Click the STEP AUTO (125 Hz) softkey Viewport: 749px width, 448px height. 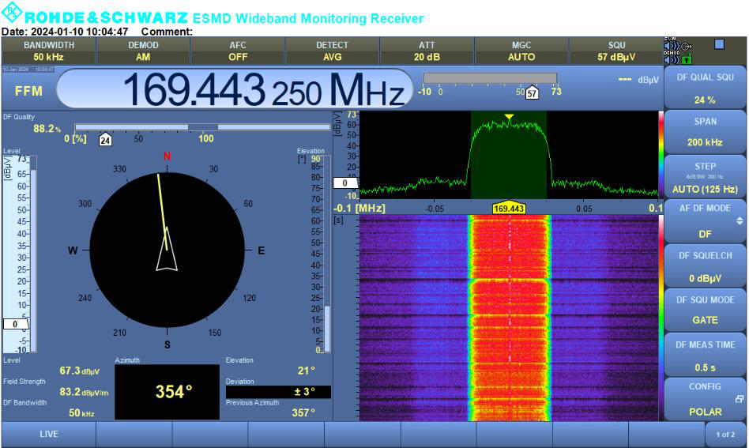pos(705,177)
